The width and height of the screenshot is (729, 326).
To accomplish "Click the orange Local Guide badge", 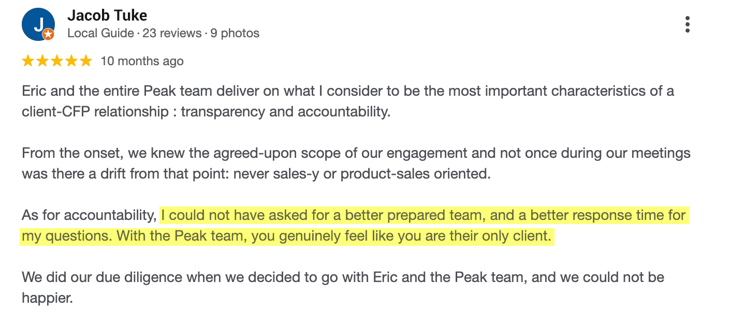I will [48, 34].
